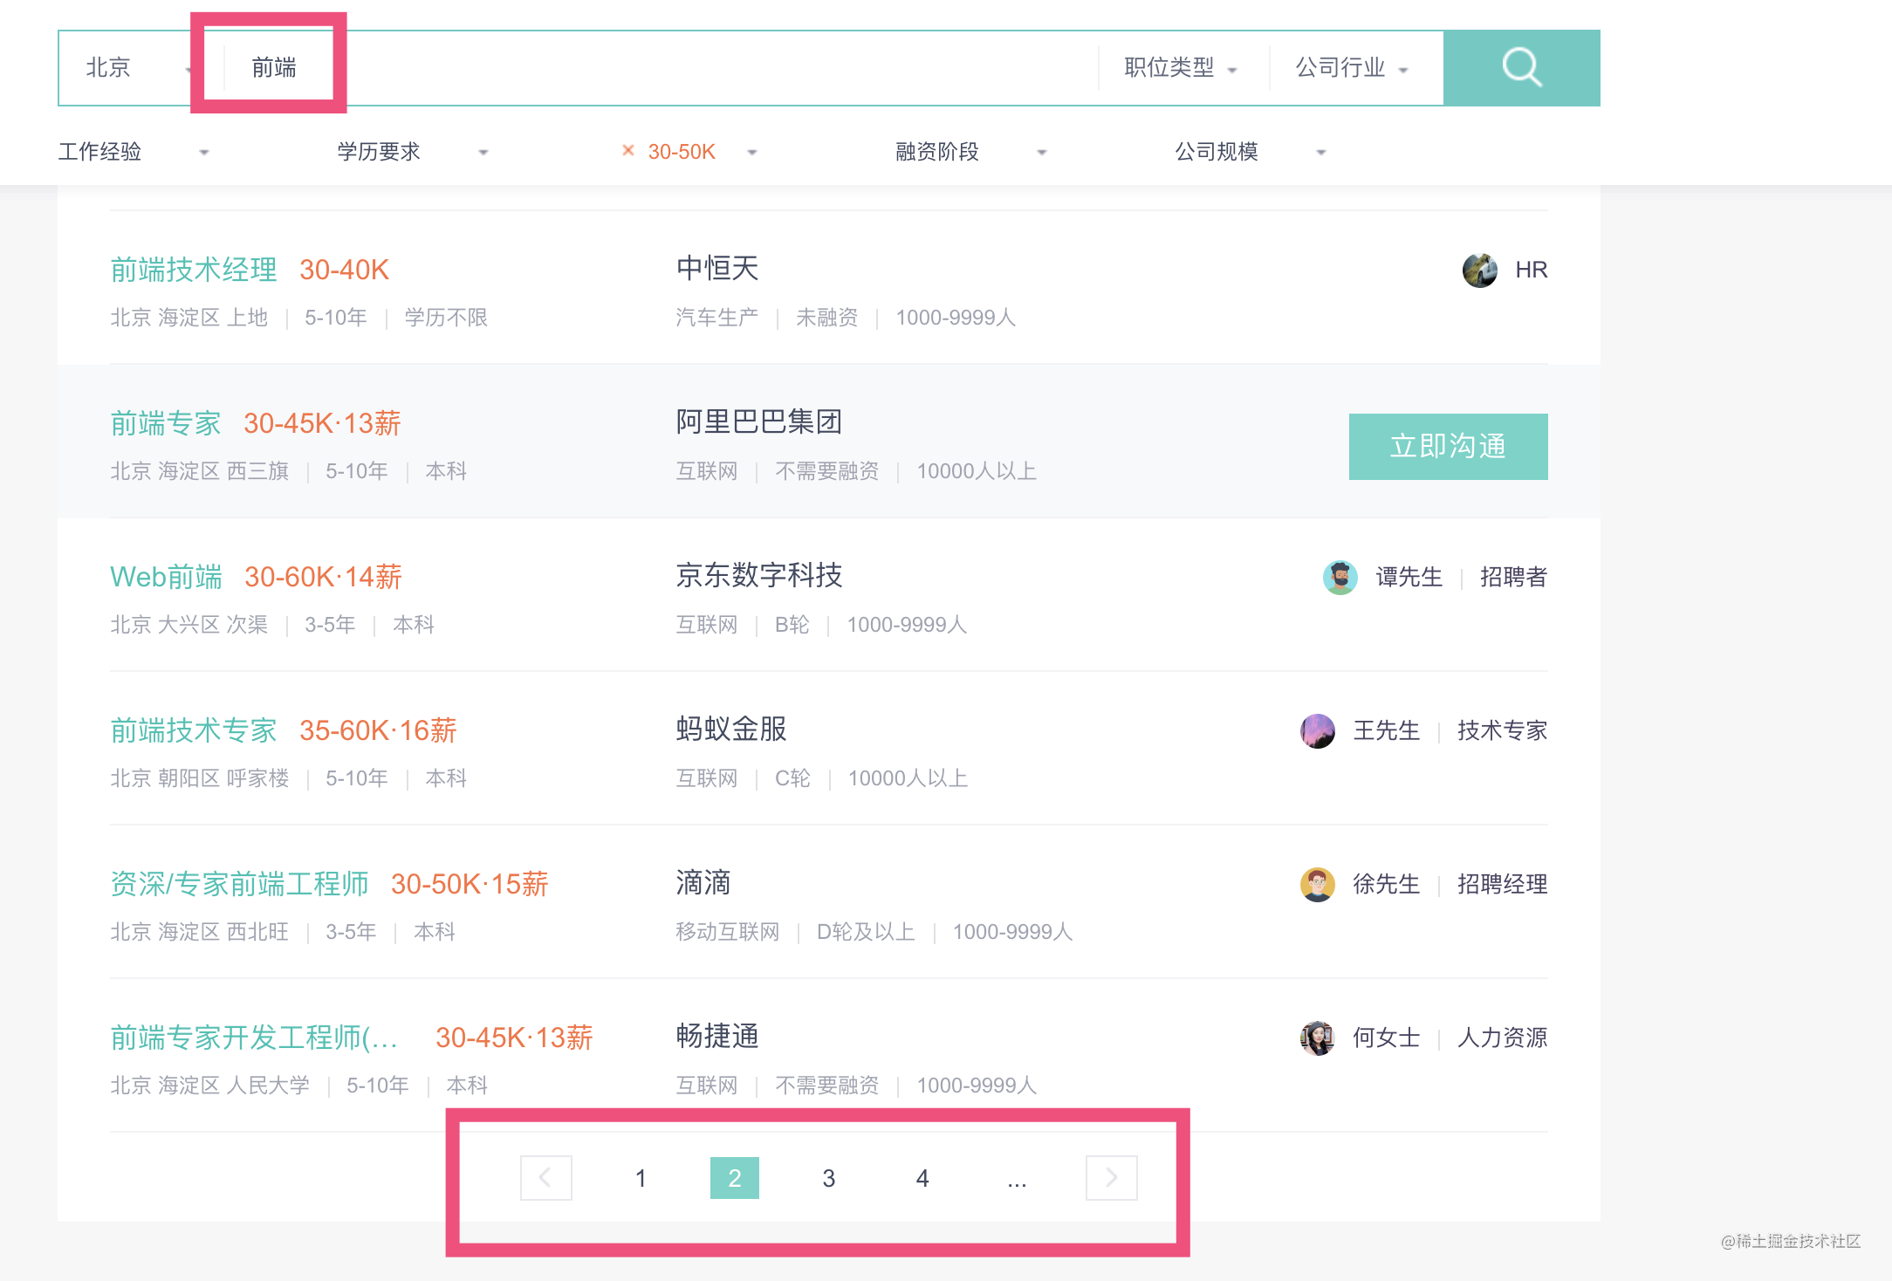This screenshot has height=1281, width=1892.
Task: Open 资深/专家前端工程师 job posting
Action: pyautogui.click(x=239, y=884)
